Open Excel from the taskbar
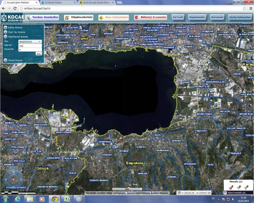Image resolution: width=254 pixels, height=203 pixels. (x=67, y=199)
